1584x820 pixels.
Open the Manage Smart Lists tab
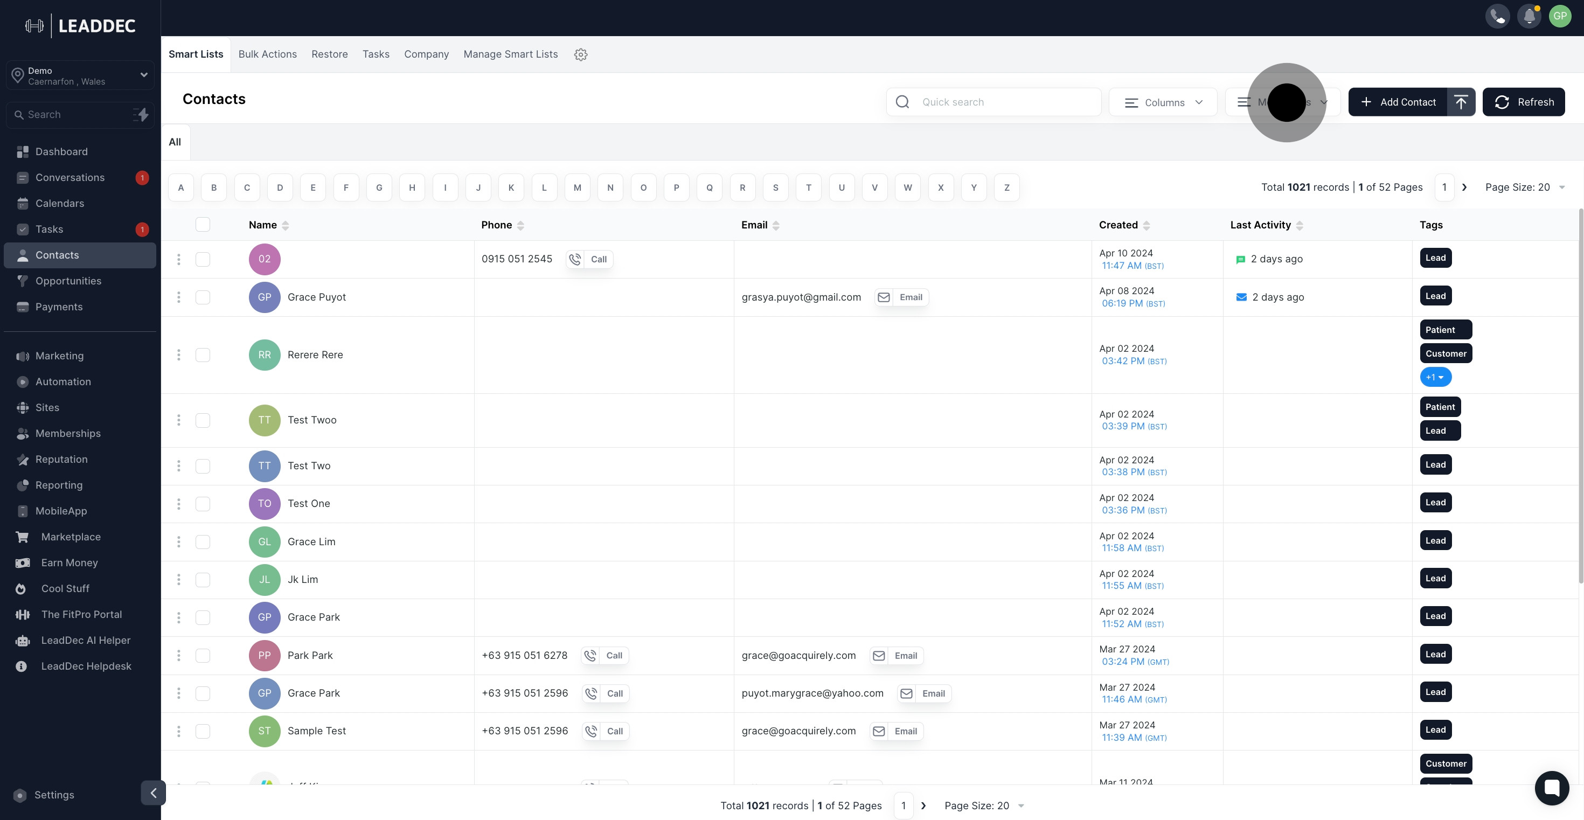[510, 54]
